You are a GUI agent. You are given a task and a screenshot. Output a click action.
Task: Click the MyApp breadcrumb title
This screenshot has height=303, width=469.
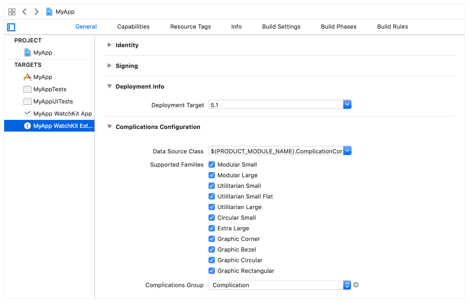[65, 12]
